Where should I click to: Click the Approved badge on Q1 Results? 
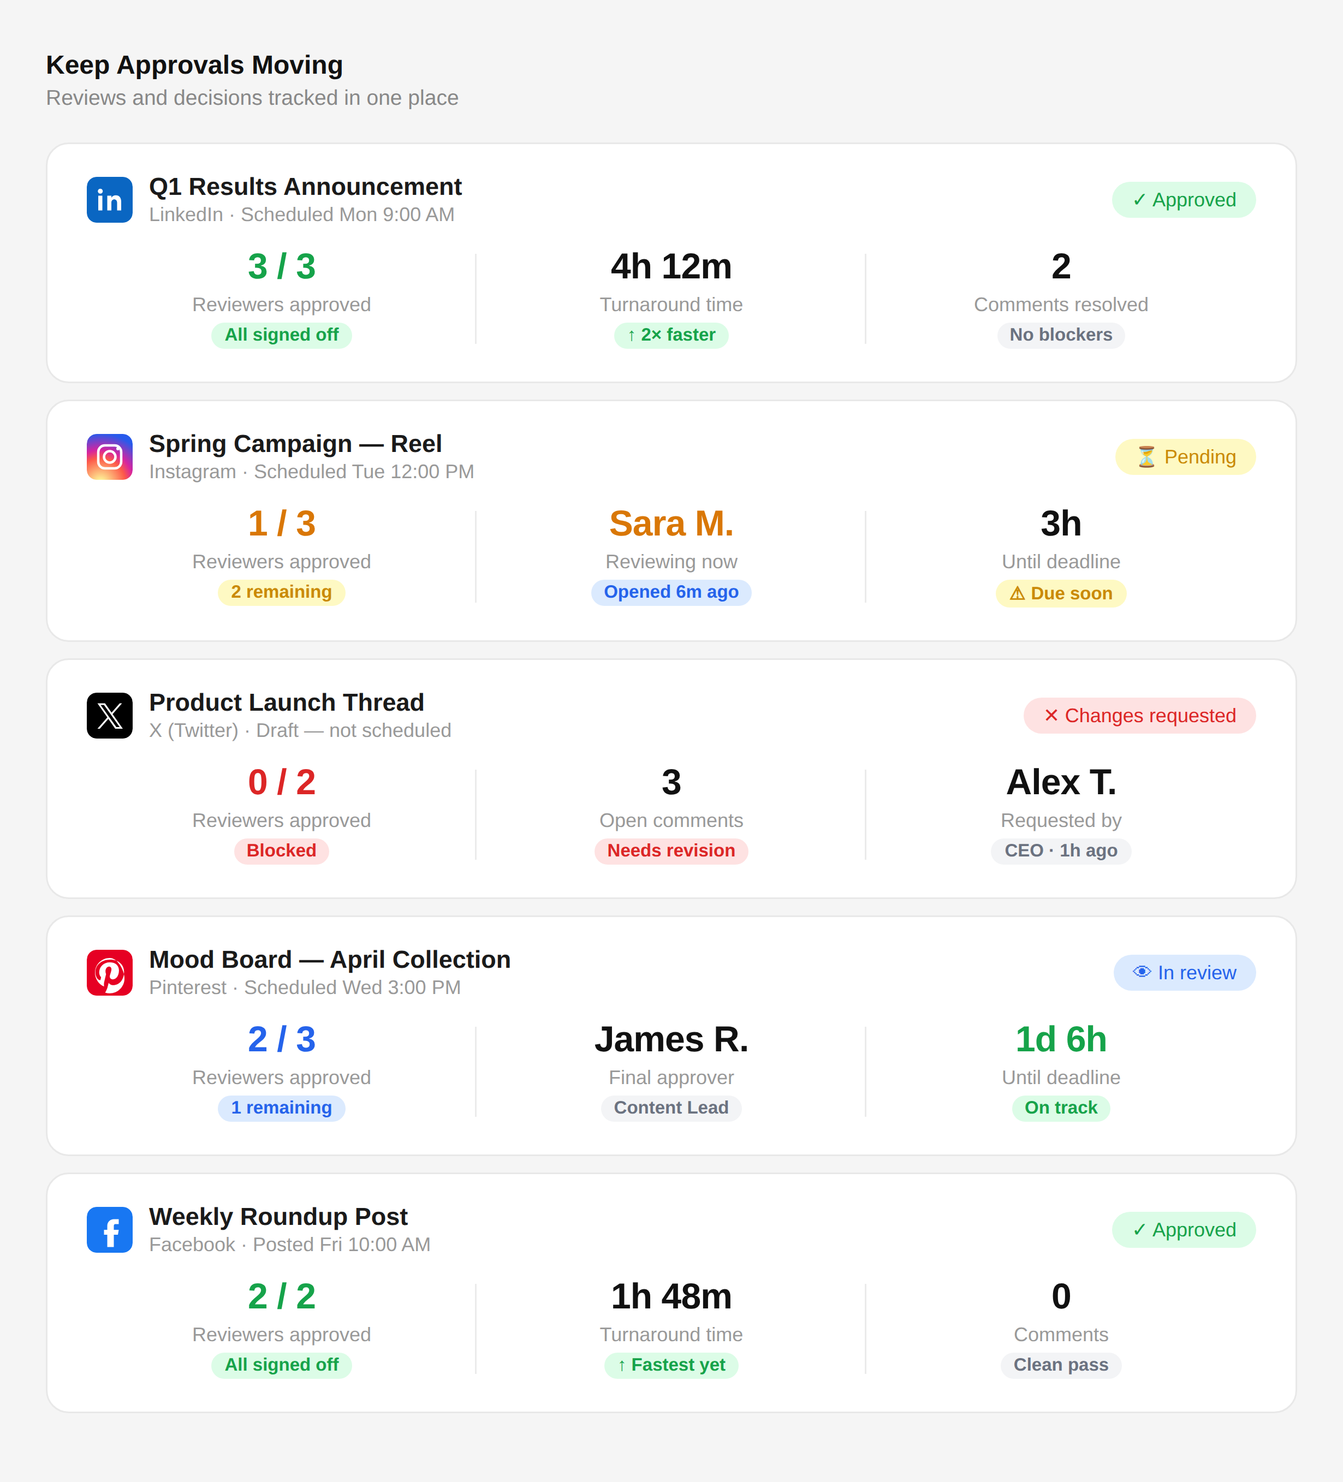point(1182,200)
